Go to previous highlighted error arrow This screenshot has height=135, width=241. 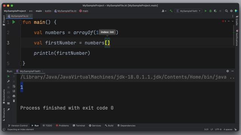tap(229, 21)
